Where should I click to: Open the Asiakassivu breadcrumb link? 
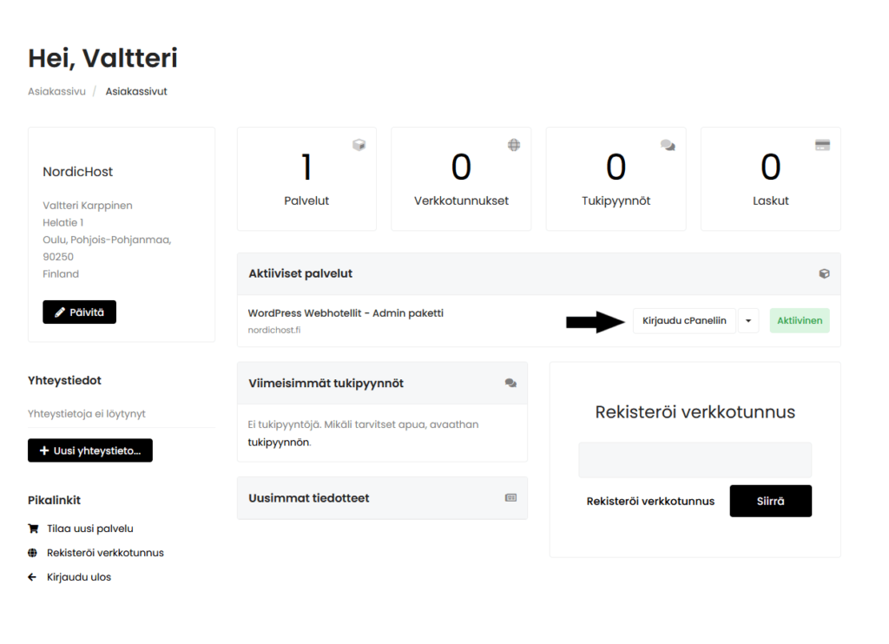tap(56, 91)
